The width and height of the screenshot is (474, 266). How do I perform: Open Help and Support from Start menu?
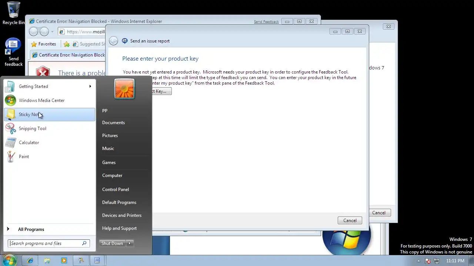click(x=119, y=228)
